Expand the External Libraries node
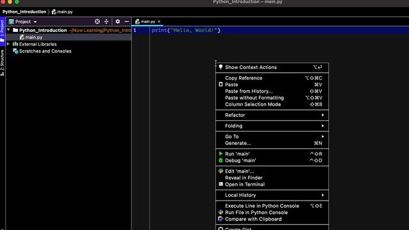 [x=8, y=44]
